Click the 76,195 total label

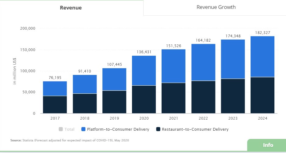[x=55, y=78]
